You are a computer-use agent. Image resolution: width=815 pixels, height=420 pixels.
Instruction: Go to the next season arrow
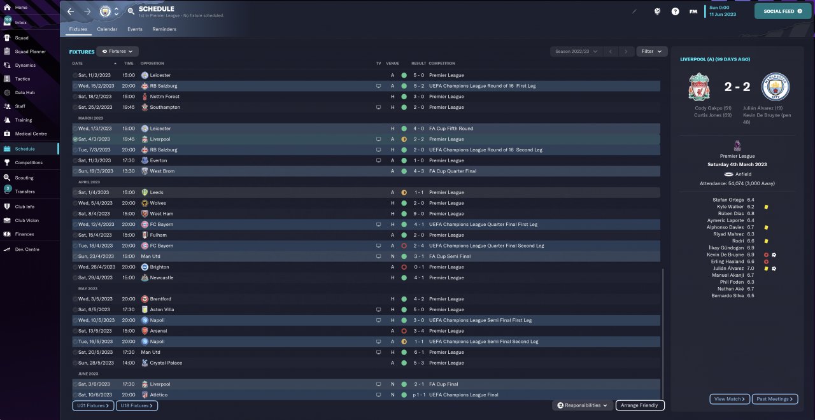(x=627, y=51)
